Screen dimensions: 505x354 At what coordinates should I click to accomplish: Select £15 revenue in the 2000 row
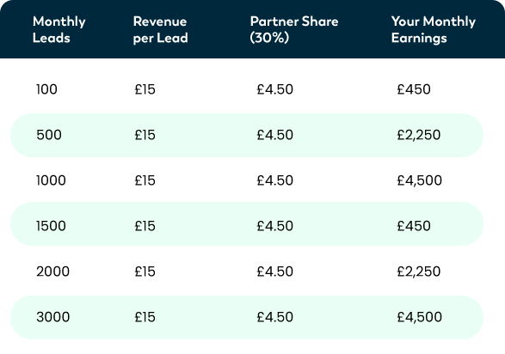(145, 272)
